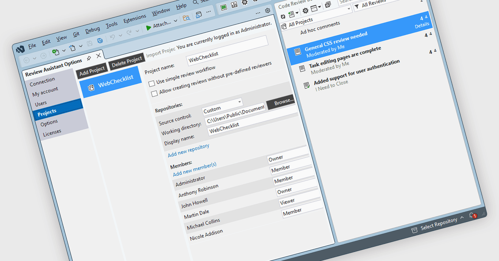Image resolution: width=499 pixels, height=261 pixels.
Task: Click the green screen icon in top toolbar
Action: 224,7
